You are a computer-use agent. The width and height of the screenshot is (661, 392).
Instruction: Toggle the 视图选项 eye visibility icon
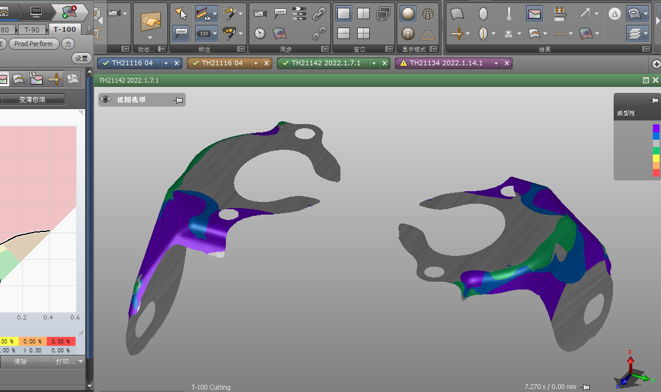[105, 99]
